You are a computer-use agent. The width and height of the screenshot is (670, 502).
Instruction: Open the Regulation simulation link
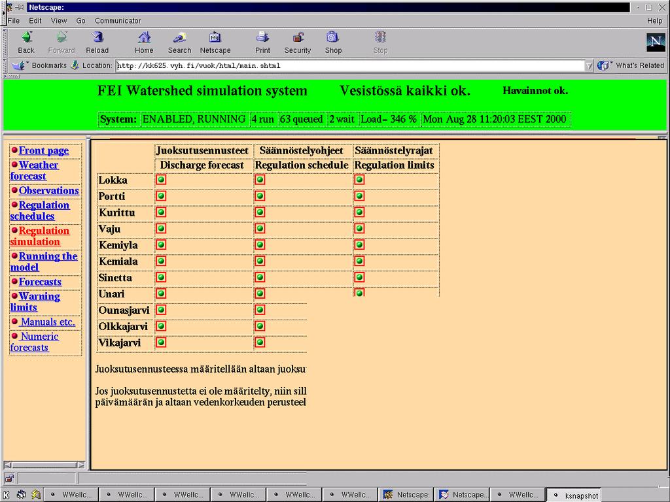click(40, 236)
